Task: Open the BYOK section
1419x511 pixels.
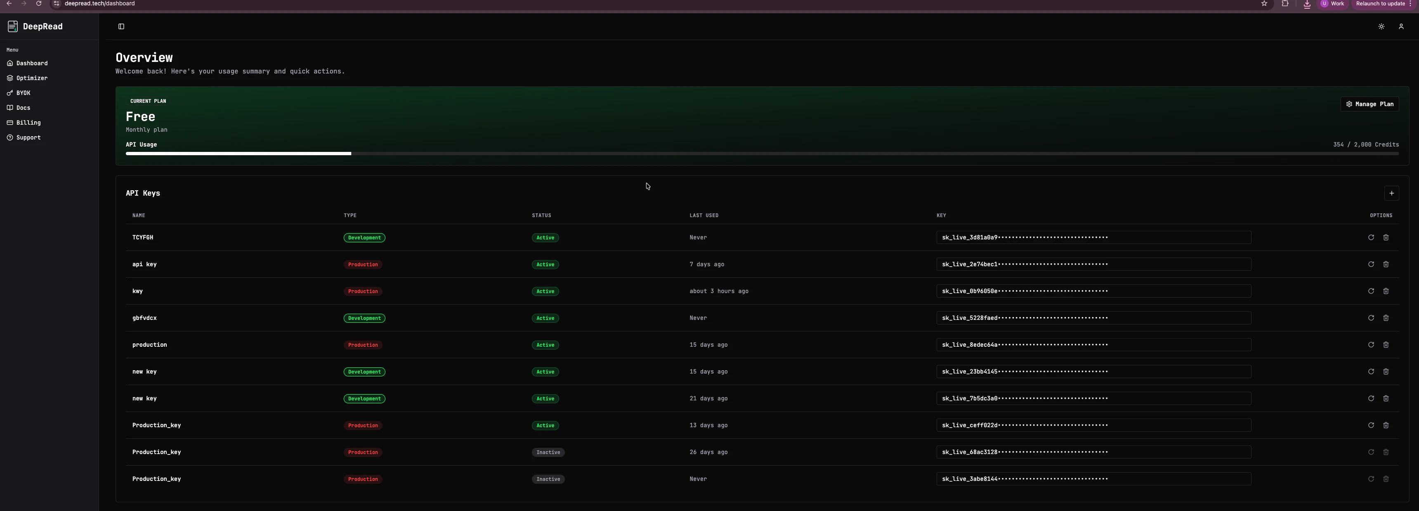Action: [x=23, y=92]
